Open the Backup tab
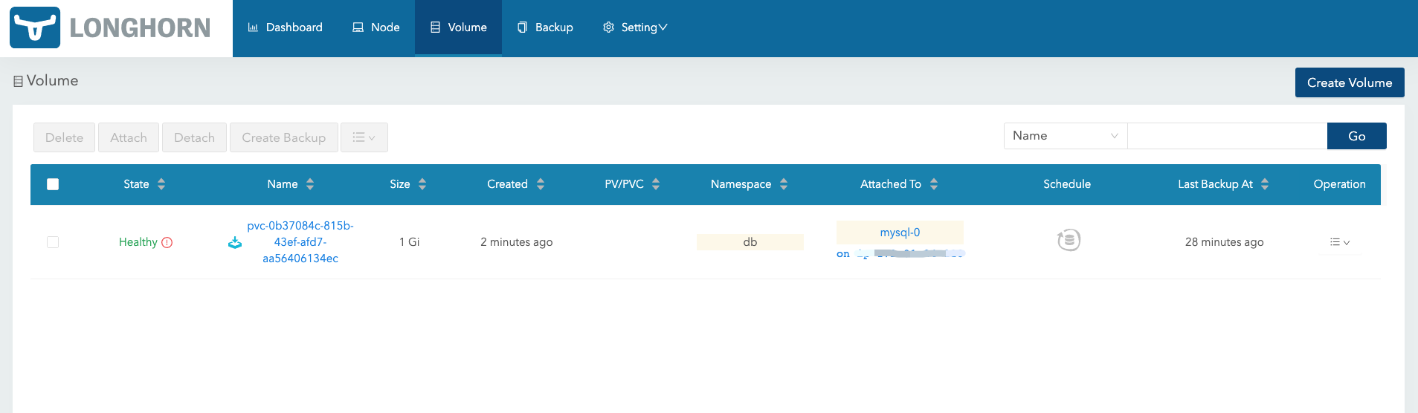Viewport: 1418px width, 413px height. (x=545, y=27)
